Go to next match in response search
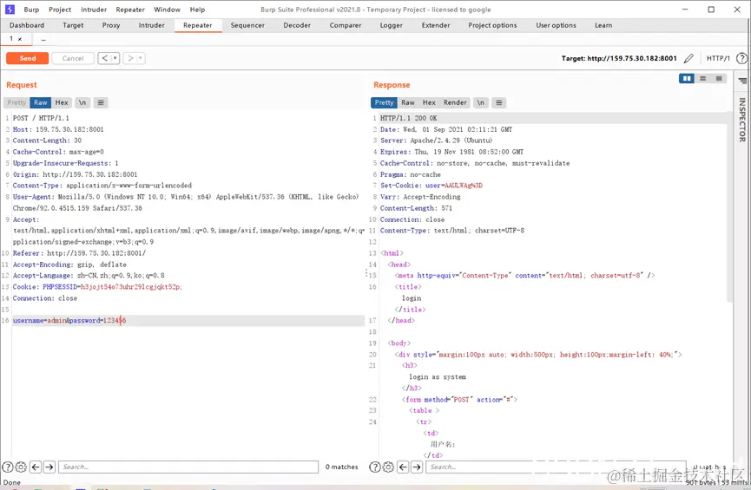Viewport: 751px width, 490px height. coord(417,467)
